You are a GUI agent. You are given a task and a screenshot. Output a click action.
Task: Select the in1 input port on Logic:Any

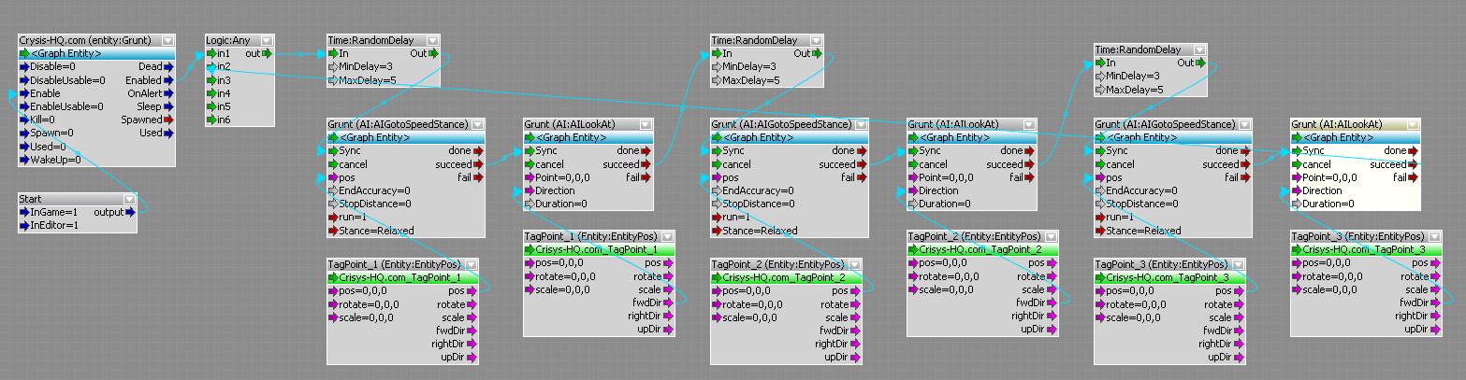(x=212, y=54)
